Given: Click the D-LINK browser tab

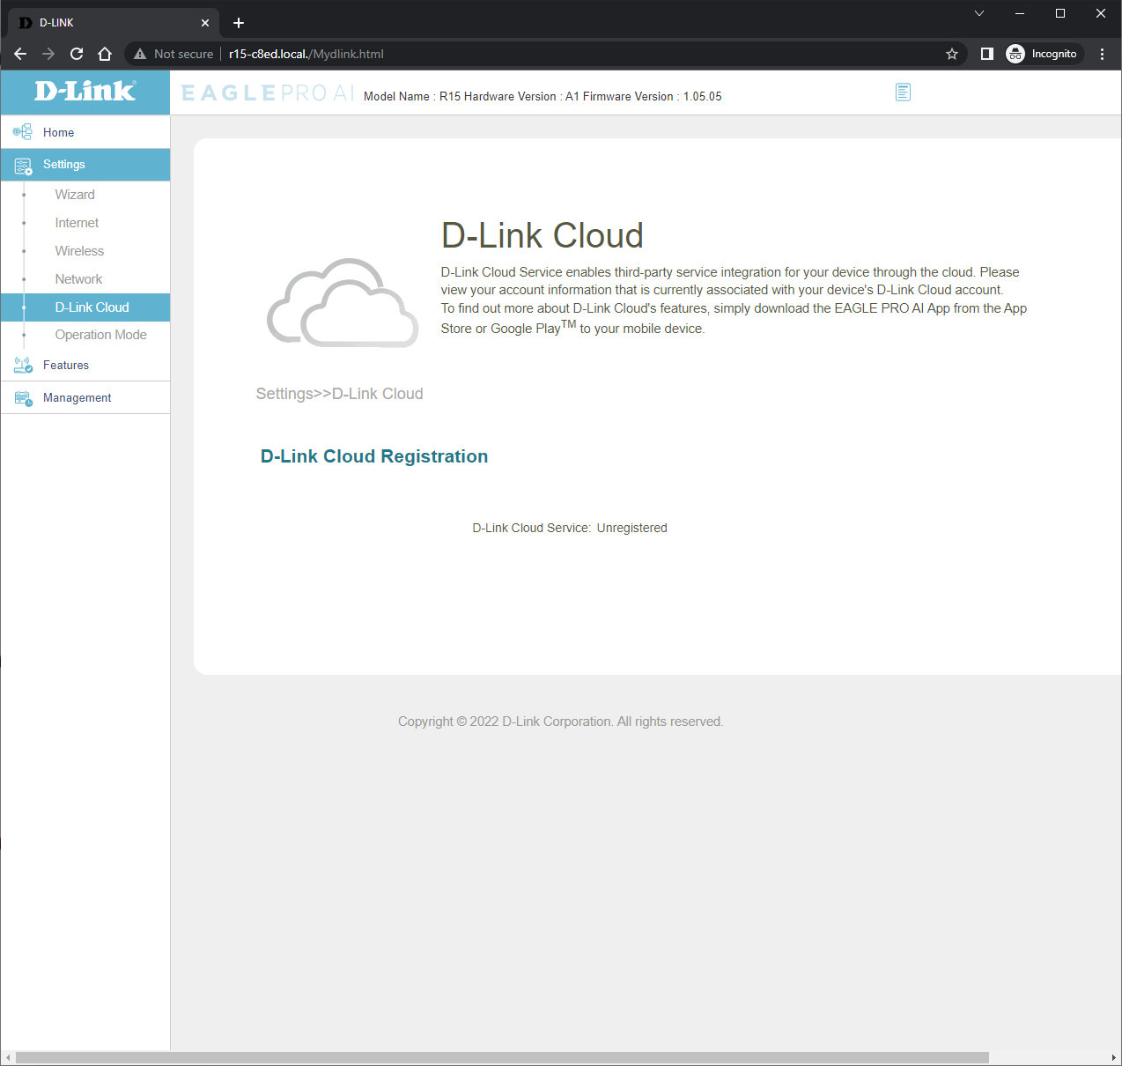Looking at the screenshot, I should (113, 23).
